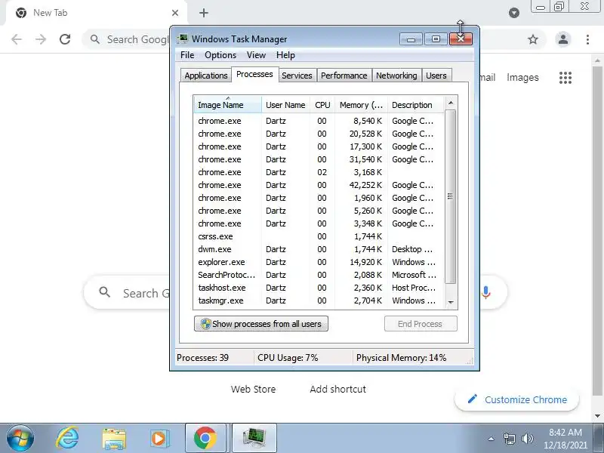Click Add shortcut tile
Viewport: 604px width, 453px height.
click(337, 389)
